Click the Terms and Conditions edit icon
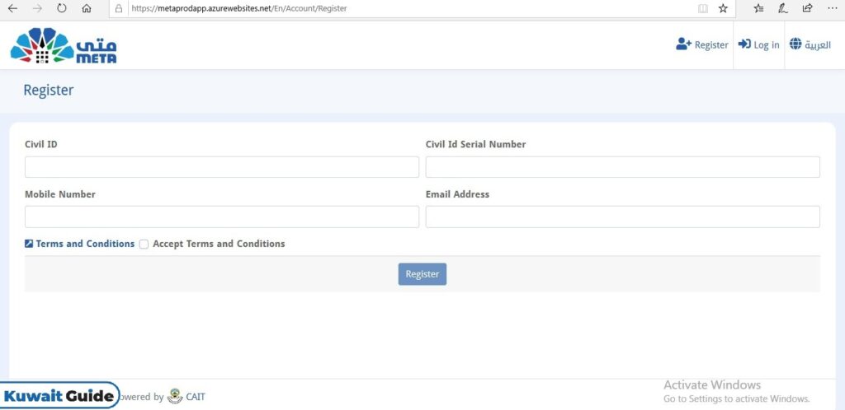Viewport: 845px width, 410px height. pyautogui.click(x=29, y=244)
